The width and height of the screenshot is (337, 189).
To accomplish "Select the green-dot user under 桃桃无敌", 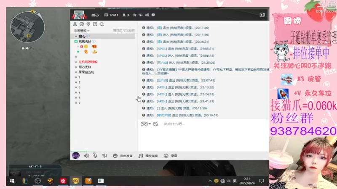I will 87,52.
